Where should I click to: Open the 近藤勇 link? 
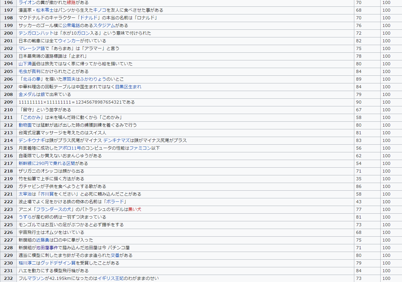43,240
